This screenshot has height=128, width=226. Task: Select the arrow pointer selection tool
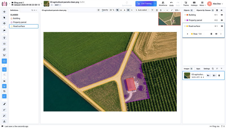(x=4, y=17)
